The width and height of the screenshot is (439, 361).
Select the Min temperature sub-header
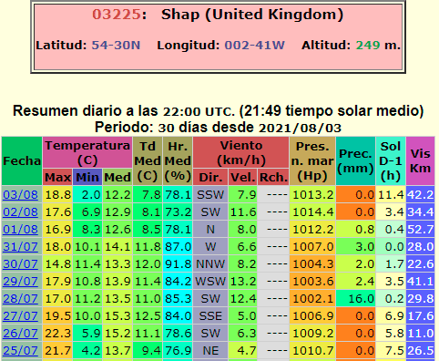[x=87, y=177]
